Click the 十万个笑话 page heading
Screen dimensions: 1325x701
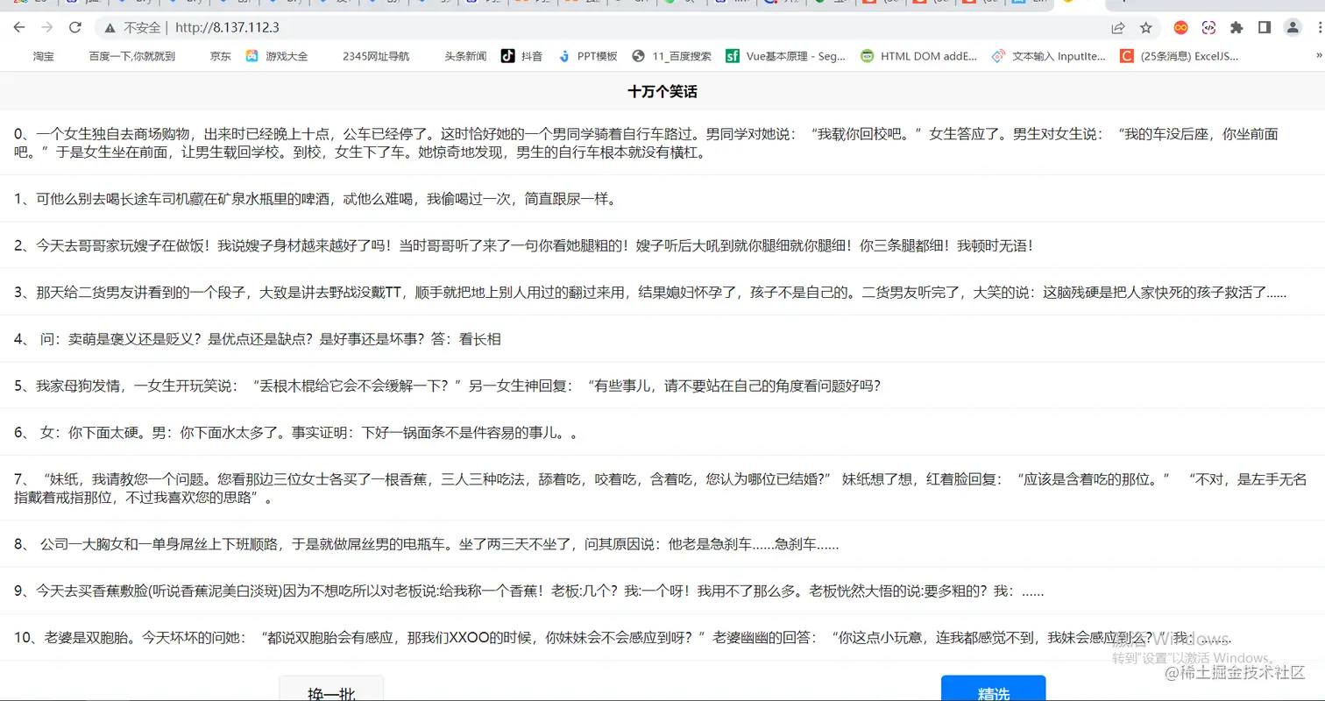662,91
